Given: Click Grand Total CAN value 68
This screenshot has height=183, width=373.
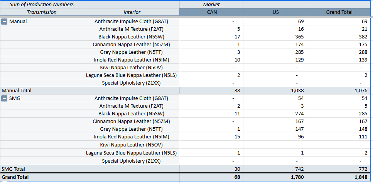Looking at the screenshot, I should (237, 177).
